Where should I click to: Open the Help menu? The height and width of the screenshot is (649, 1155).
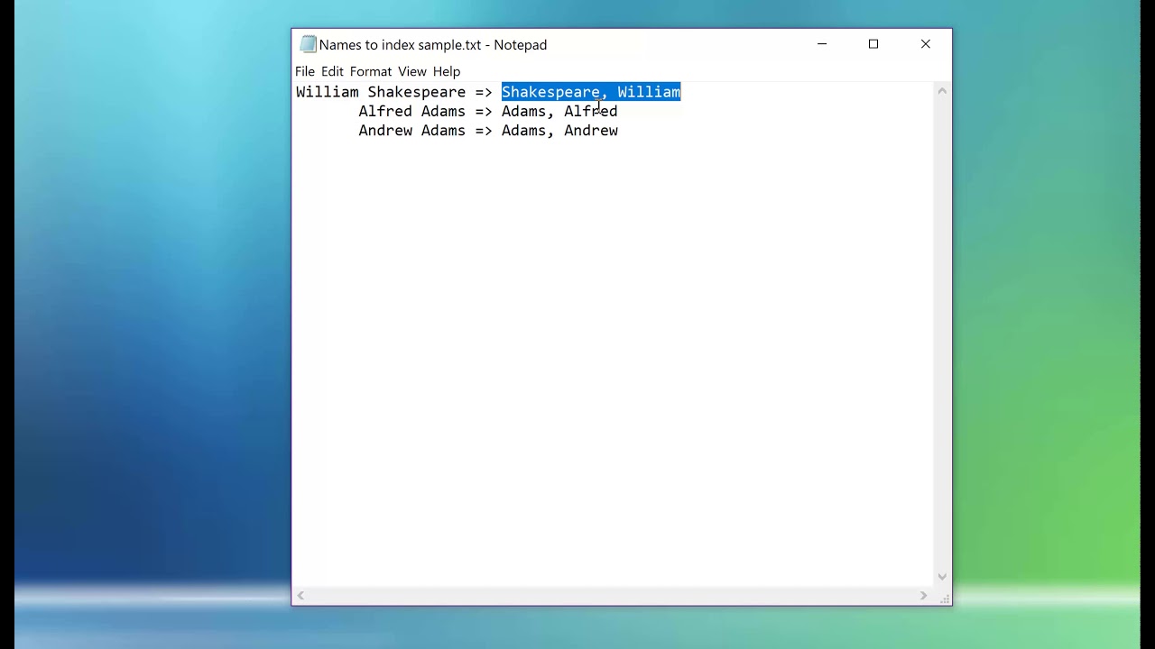coord(447,71)
